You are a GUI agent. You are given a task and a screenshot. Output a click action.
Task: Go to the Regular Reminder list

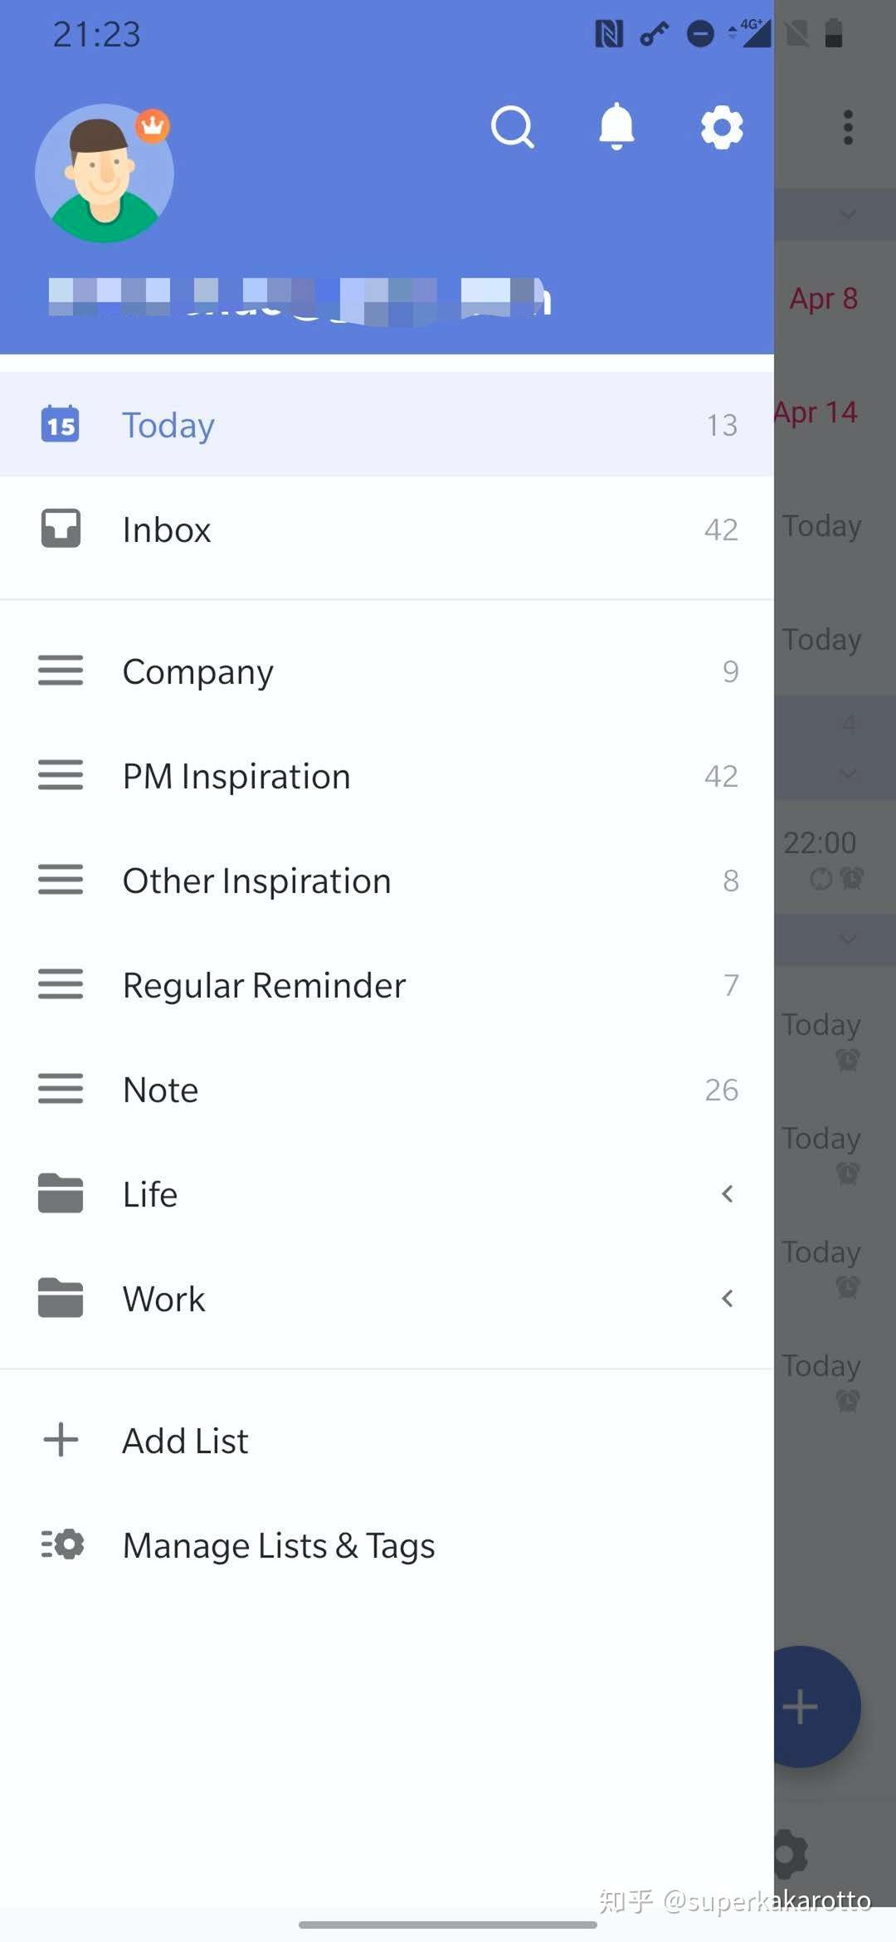[264, 985]
